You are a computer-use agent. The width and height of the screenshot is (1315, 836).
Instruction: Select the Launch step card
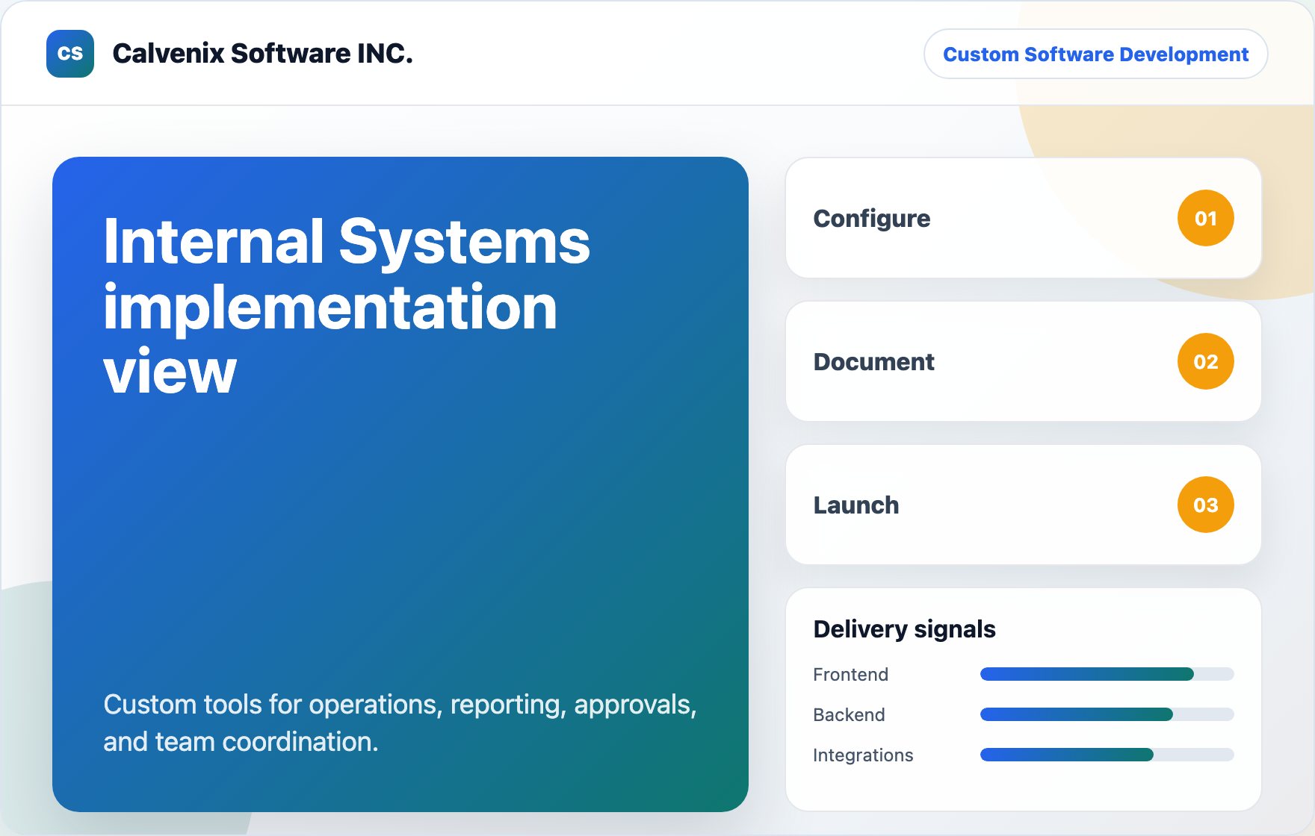(x=1024, y=505)
